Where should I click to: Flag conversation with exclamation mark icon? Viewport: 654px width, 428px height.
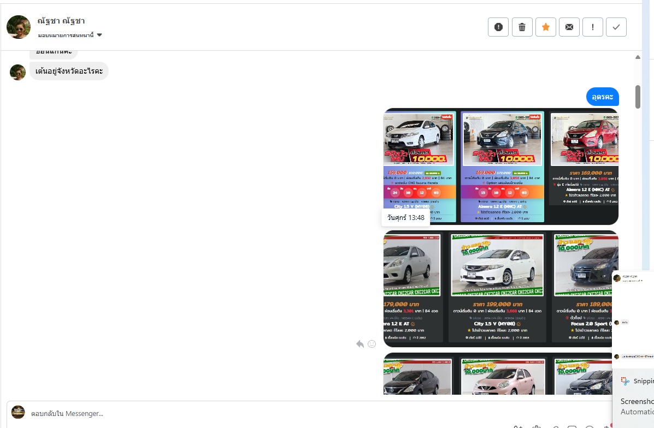tap(593, 27)
